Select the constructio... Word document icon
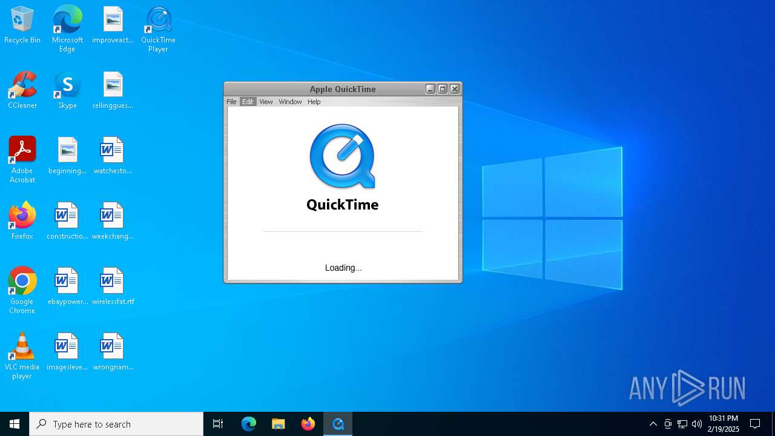The width and height of the screenshot is (775, 436). (x=67, y=222)
